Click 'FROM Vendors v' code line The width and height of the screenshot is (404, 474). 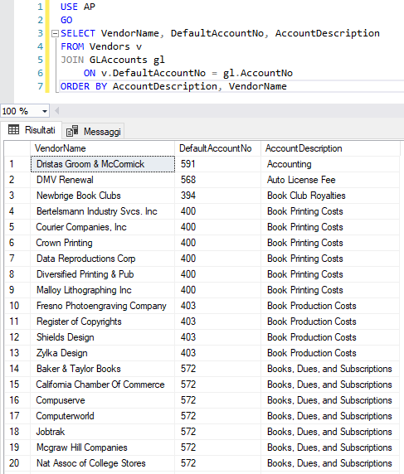click(101, 46)
